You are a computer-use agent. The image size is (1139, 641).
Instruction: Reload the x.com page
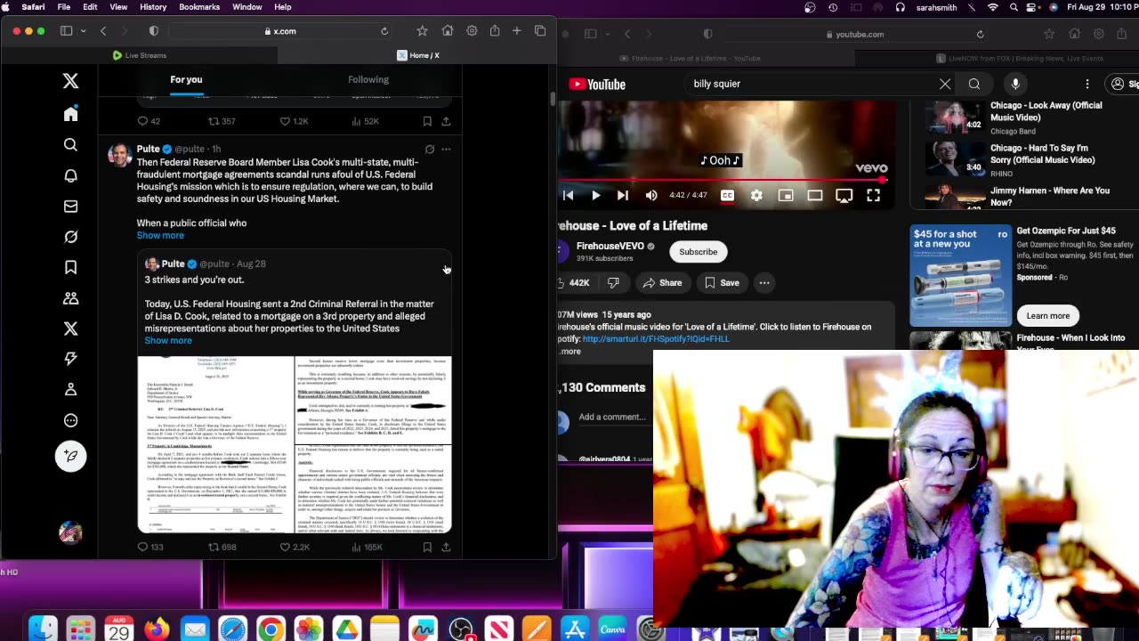click(384, 31)
